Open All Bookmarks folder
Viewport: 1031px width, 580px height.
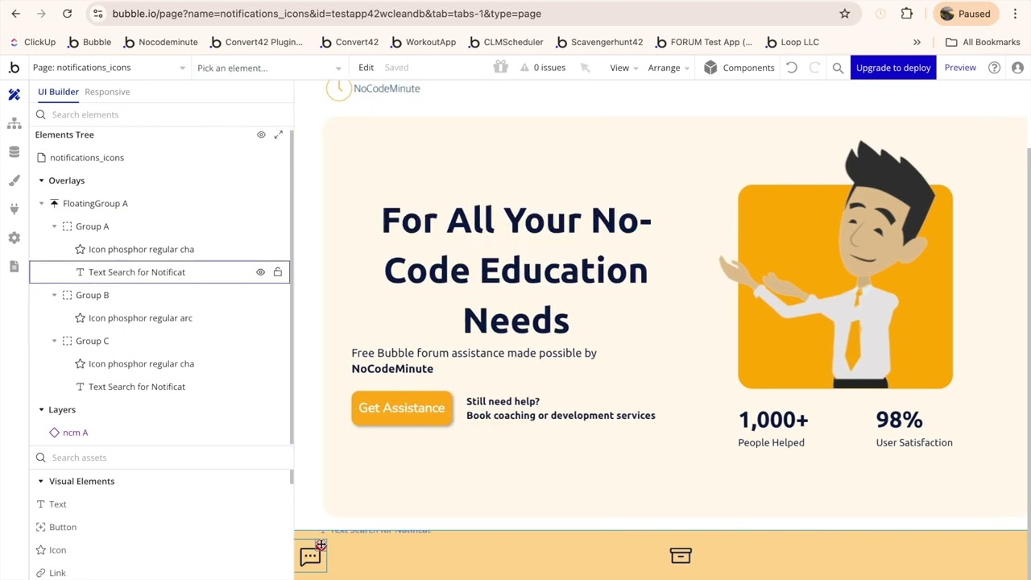983,42
